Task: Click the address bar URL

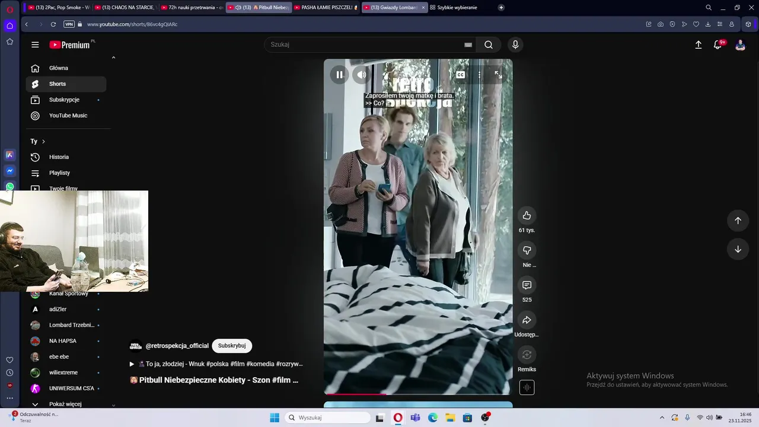Action: pos(132,24)
